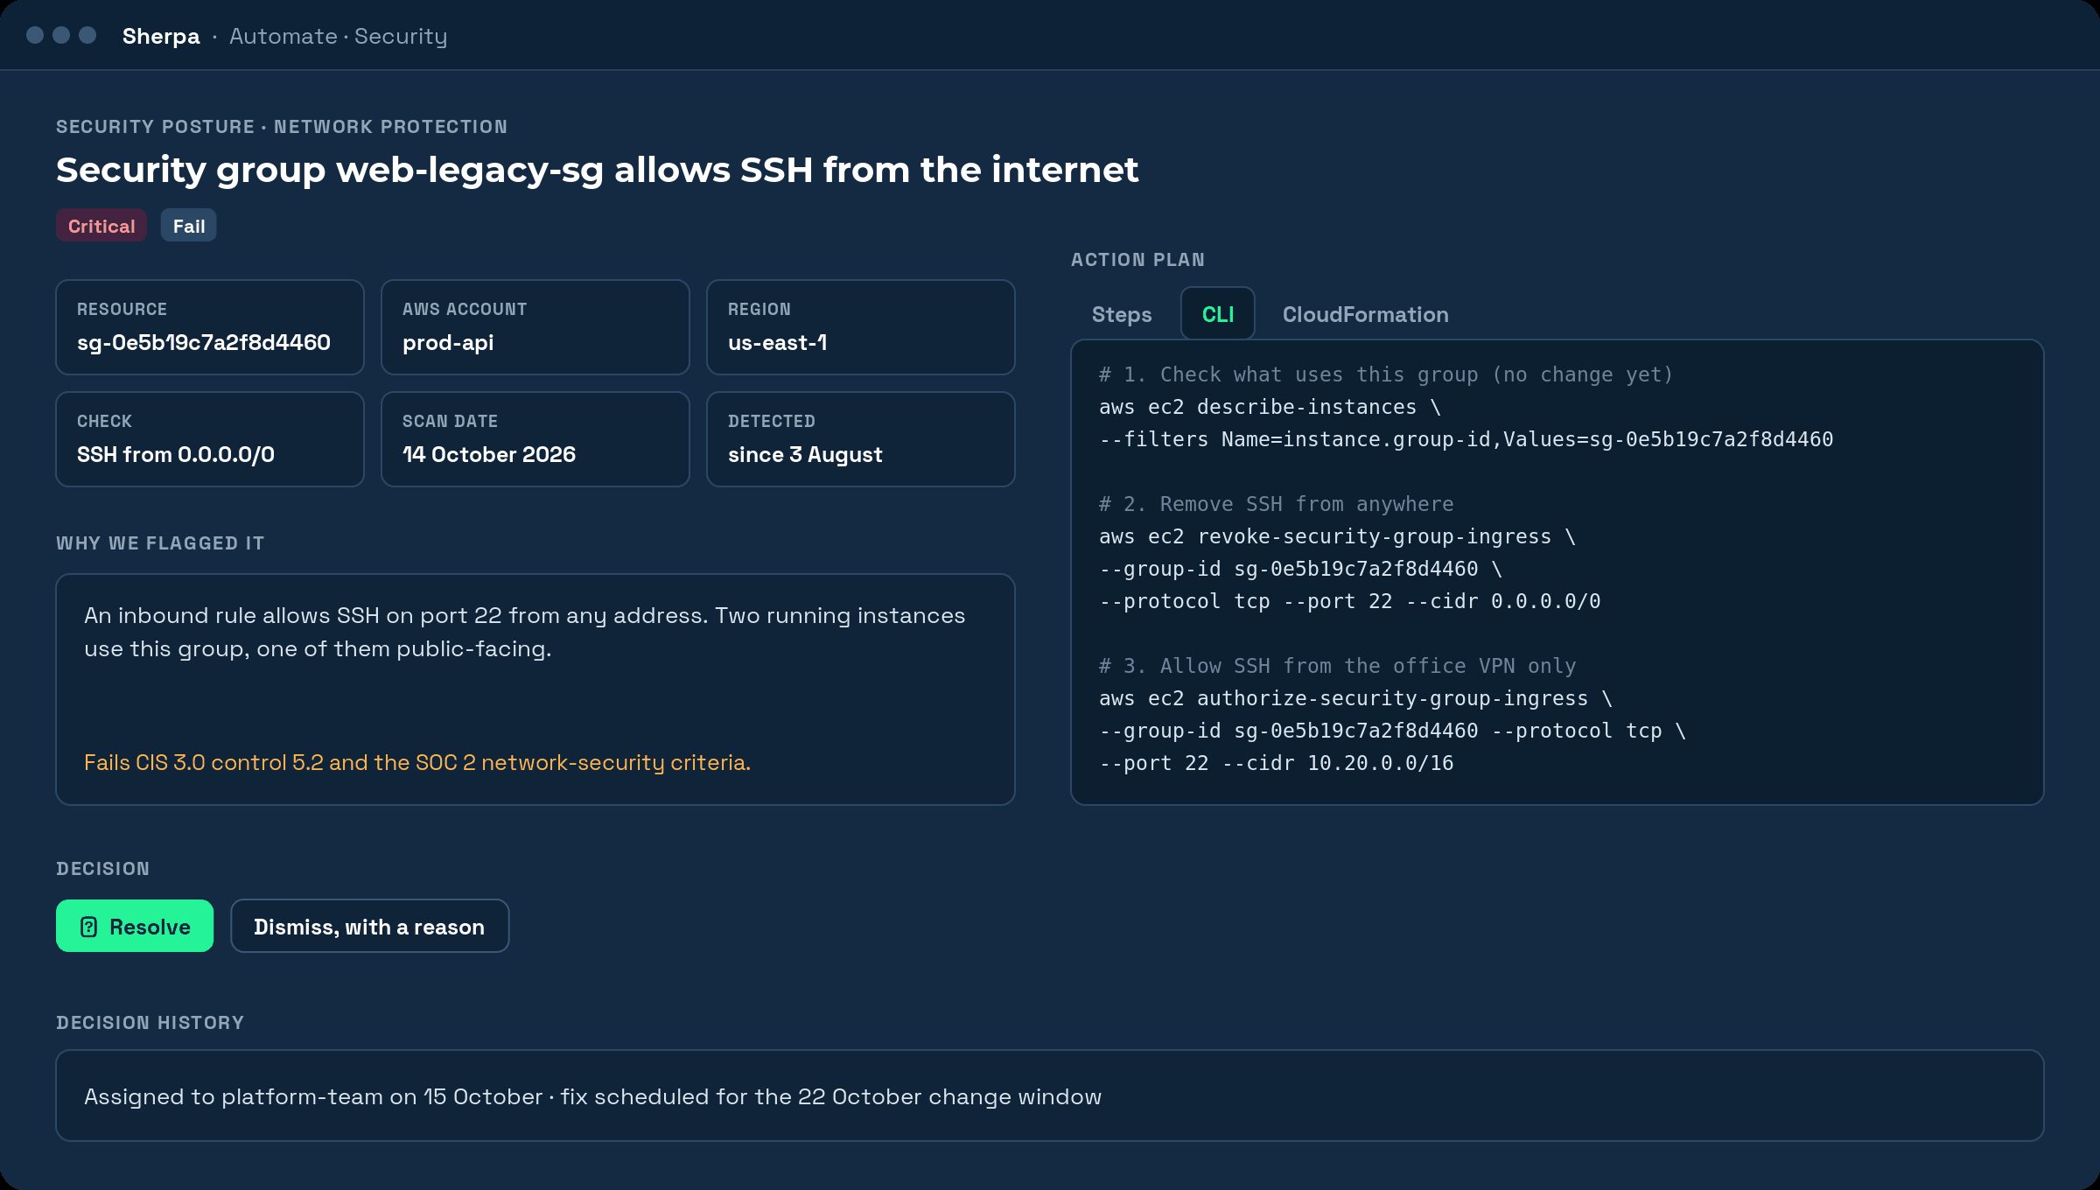Switch to the Steps tab
2100x1190 pixels.
click(1122, 314)
